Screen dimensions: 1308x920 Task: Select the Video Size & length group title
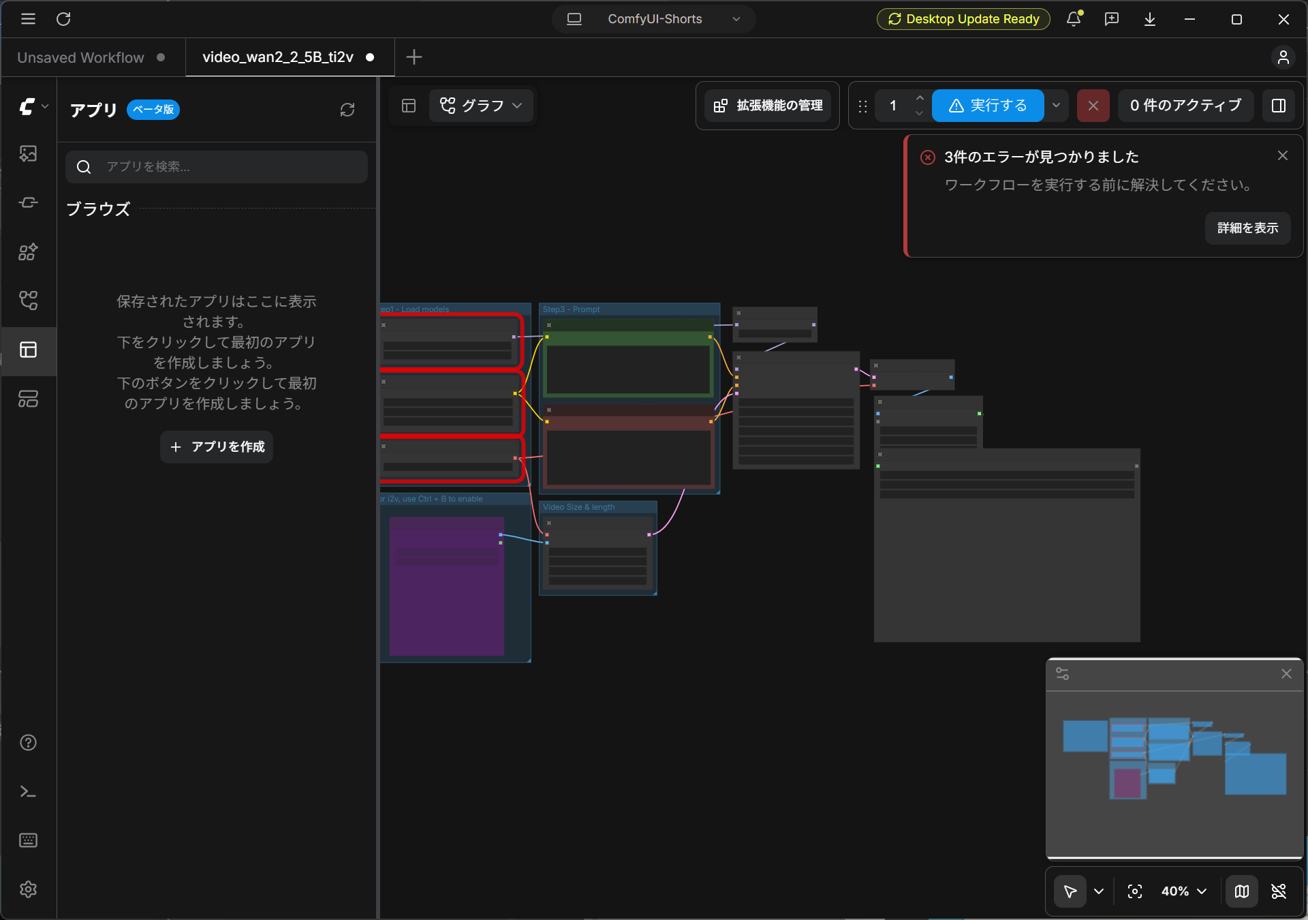pos(579,507)
